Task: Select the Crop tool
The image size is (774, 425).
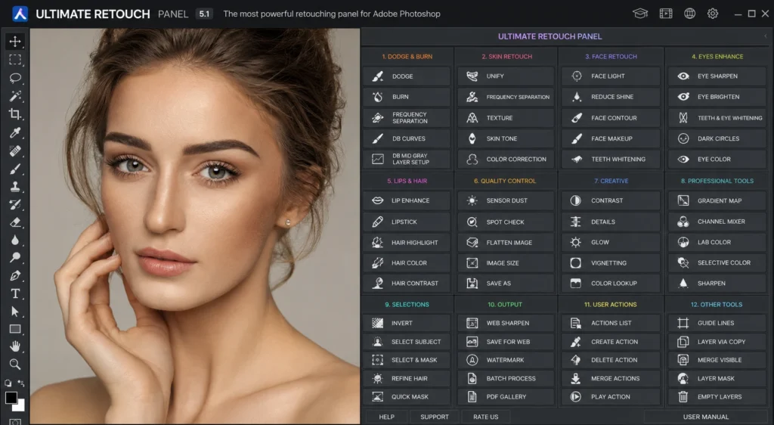Action: [x=15, y=114]
